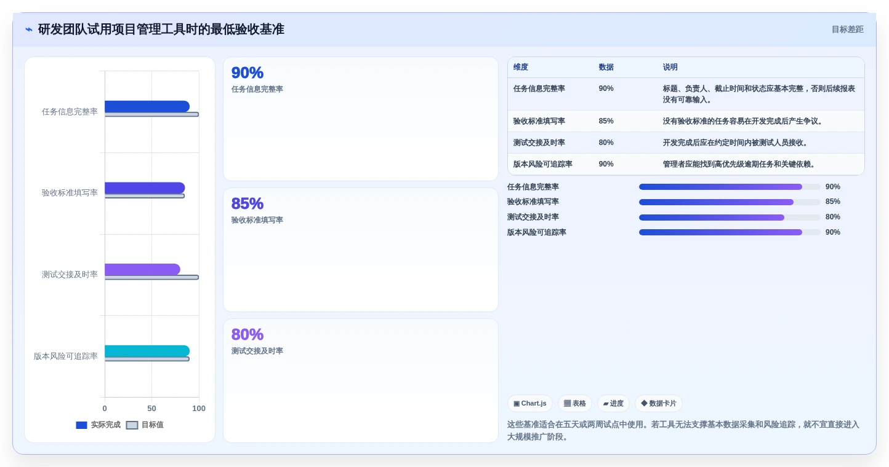Click the 版本风险可追踪率 chart axis label
The height and width of the screenshot is (467, 889).
66,356
